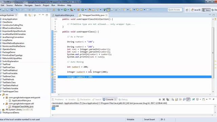
Task: Click the Package Explorer View Menu triangle
Action: (40, 15)
